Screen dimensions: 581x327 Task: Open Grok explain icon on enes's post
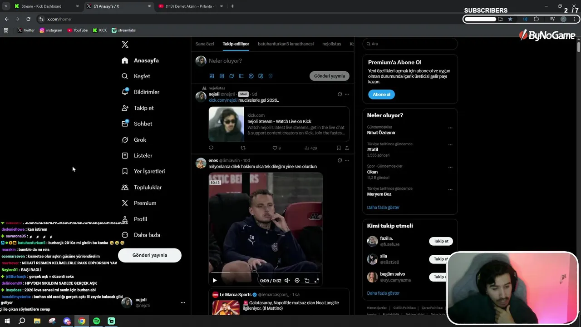340,160
